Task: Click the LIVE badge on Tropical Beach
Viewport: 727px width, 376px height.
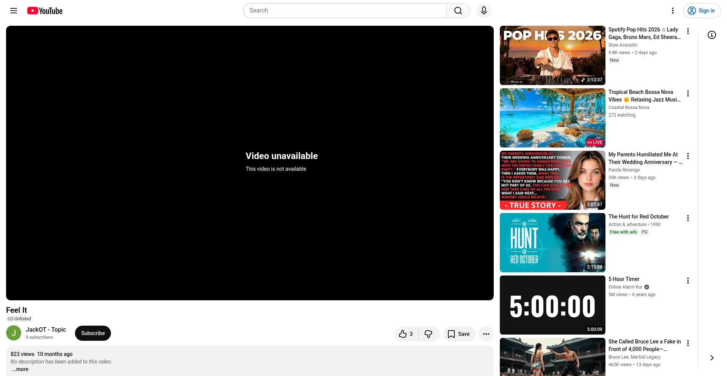Action: coord(595,142)
